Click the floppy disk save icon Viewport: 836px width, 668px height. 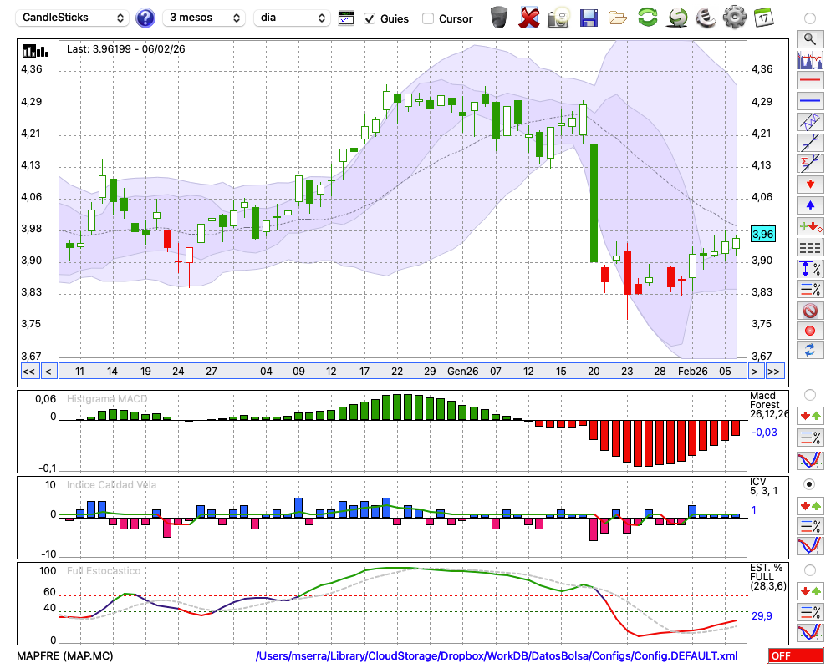[589, 18]
